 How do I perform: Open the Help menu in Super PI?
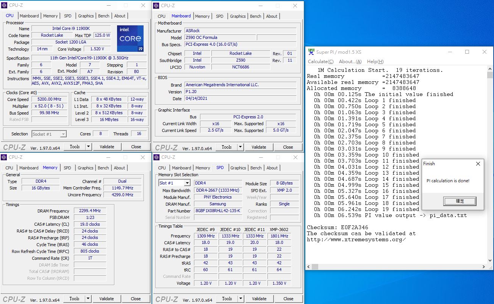375,62
